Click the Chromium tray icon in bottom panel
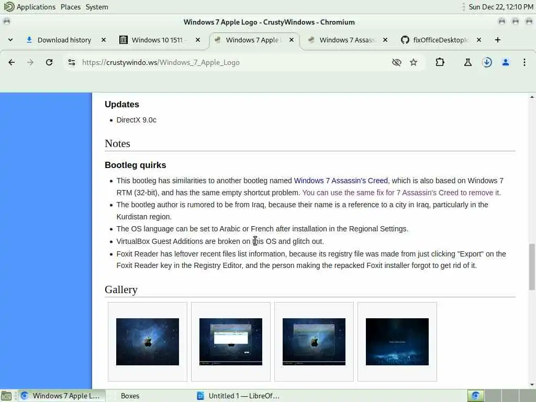The width and height of the screenshot is (536, 402). coord(475,396)
